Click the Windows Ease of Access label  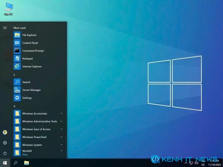point(37,129)
